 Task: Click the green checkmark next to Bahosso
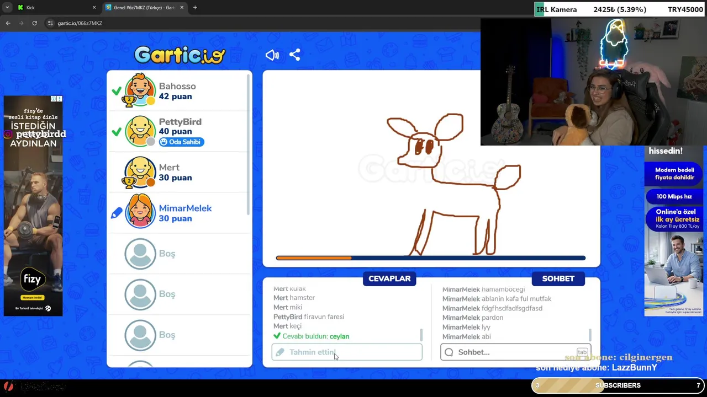(x=117, y=91)
